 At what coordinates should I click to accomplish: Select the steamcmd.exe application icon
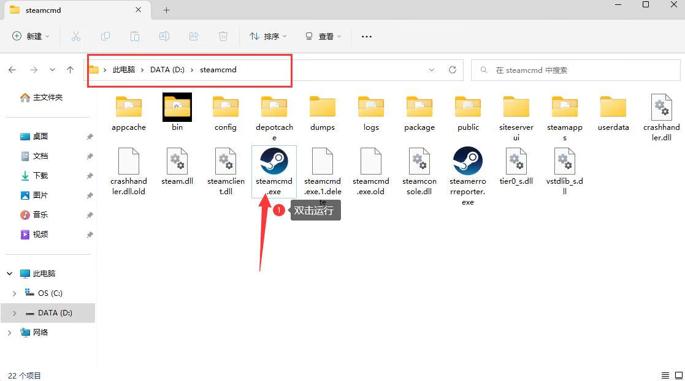274,162
